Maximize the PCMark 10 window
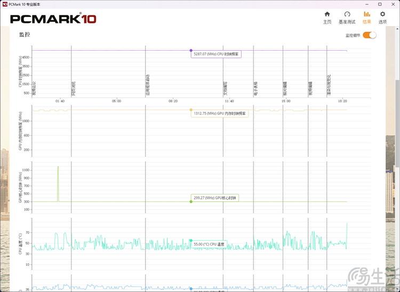The width and height of the screenshot is (400, 292). (x=380, y=4)
